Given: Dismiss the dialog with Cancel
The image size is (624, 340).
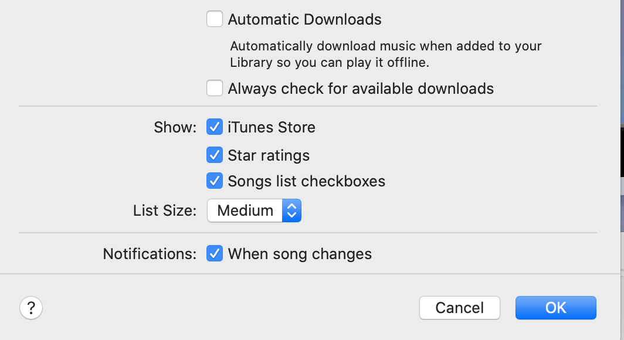Looking at the screenshot, I should pyautogui.click(x=459, y=307).
